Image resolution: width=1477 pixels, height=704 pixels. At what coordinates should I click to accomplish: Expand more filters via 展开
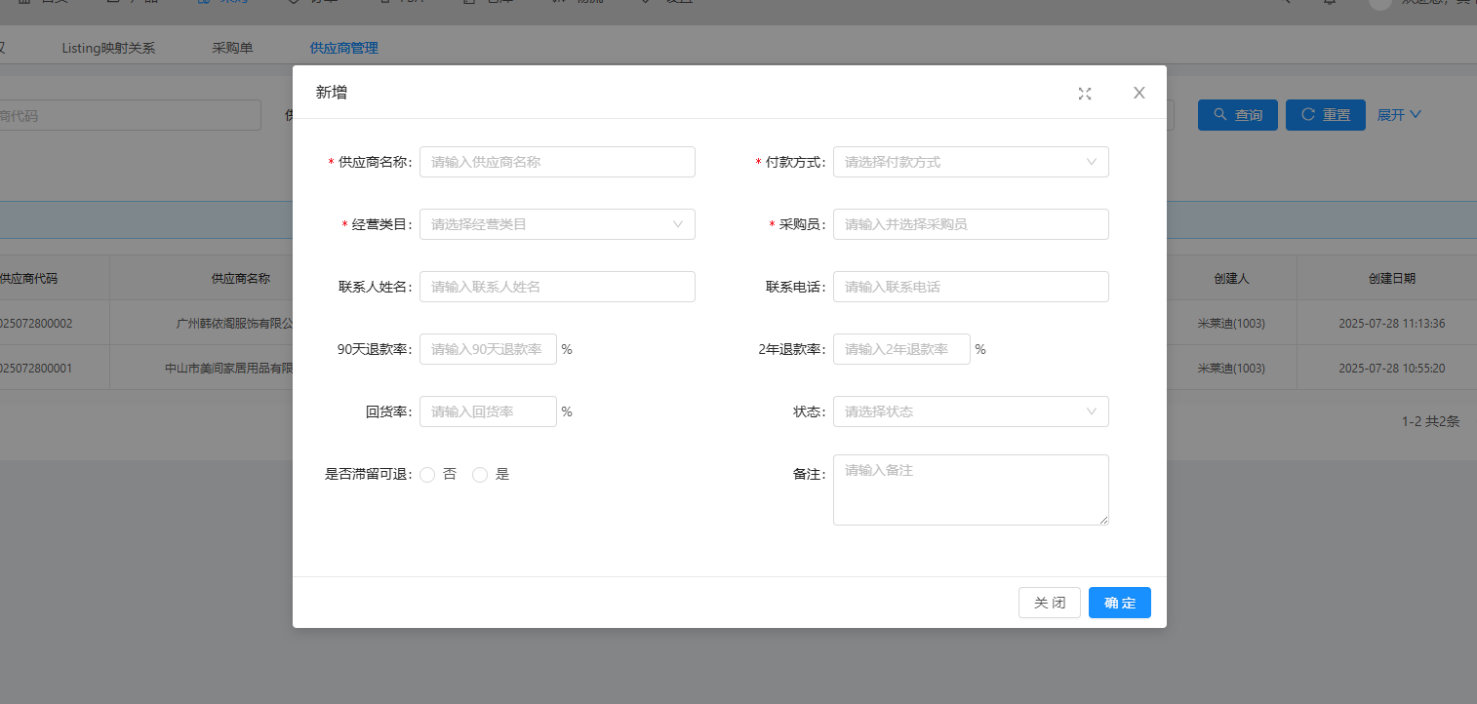pos(1399,115)
